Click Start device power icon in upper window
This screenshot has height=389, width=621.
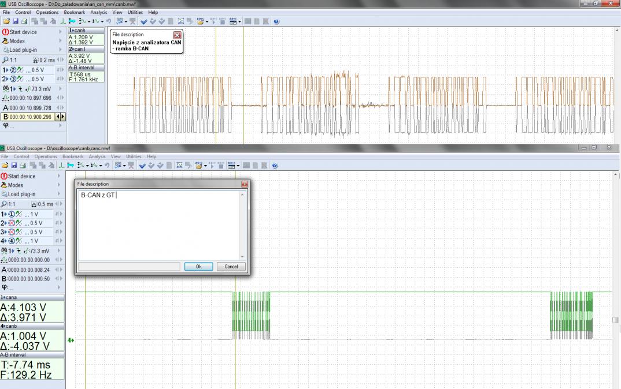6,32
